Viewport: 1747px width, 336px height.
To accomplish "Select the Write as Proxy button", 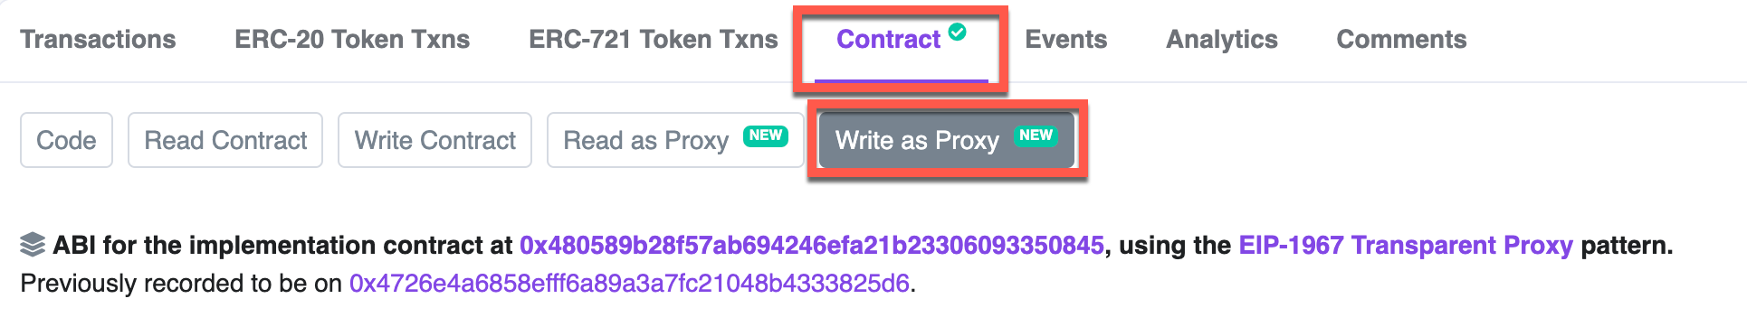I will [x=947, y=140].
